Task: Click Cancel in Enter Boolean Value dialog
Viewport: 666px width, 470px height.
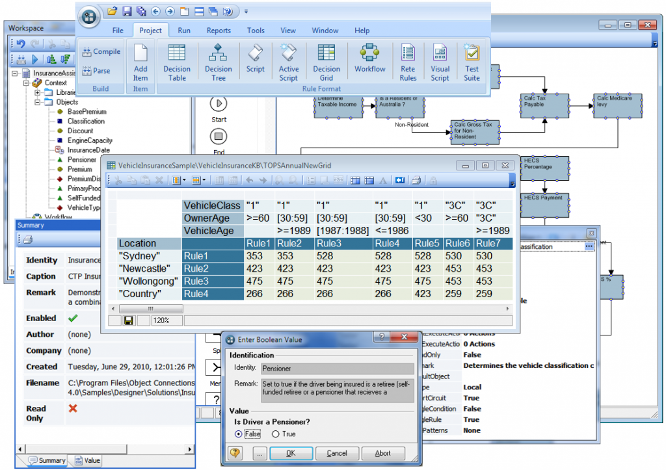Action: [x=337, y=454]
